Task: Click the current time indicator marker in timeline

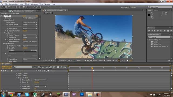Action: (x=92, y=68)
